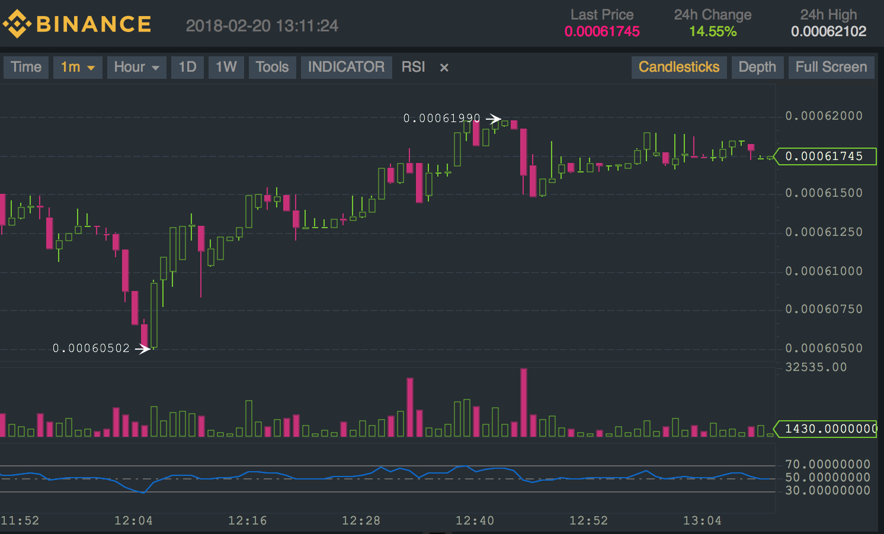Click the 24h High heading
The height and width of the screenshot is (534, 884).
tap(828, 15)
